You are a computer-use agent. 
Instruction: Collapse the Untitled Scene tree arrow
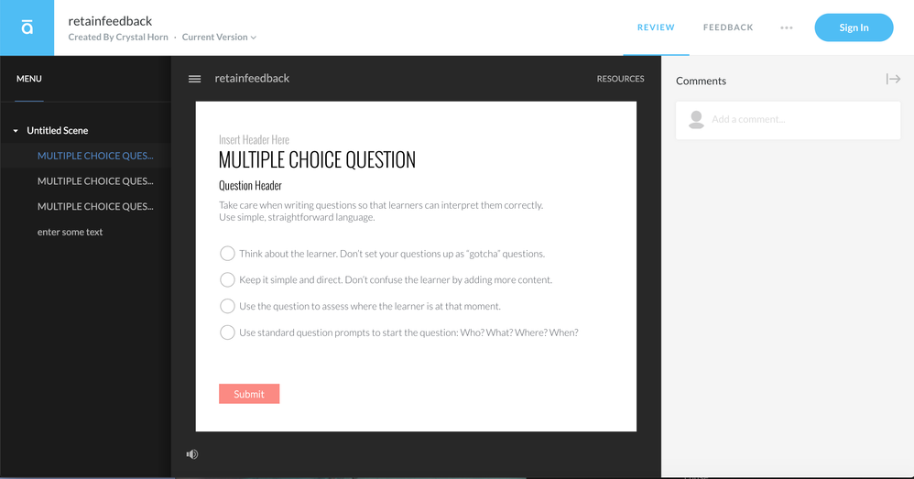click(16, 131)
